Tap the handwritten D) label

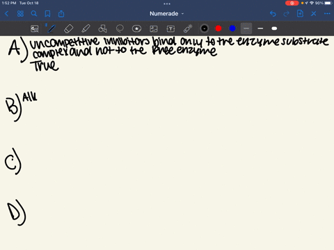(x=17, y=213)
